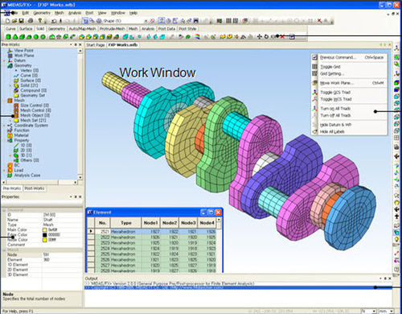Screen dimensions: 402x314
Task: Open the Shape selection filter dropdown
Action: [146, 21]
